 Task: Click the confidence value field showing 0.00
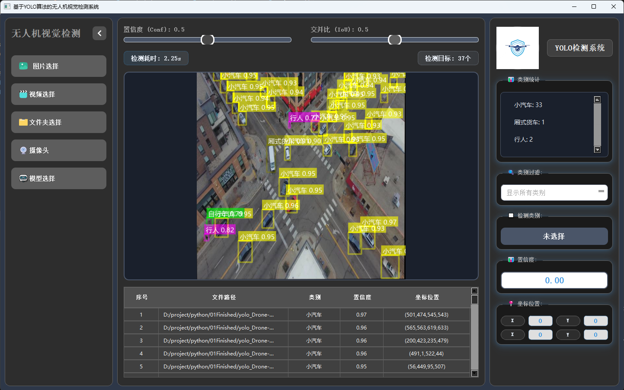(554, 280)
